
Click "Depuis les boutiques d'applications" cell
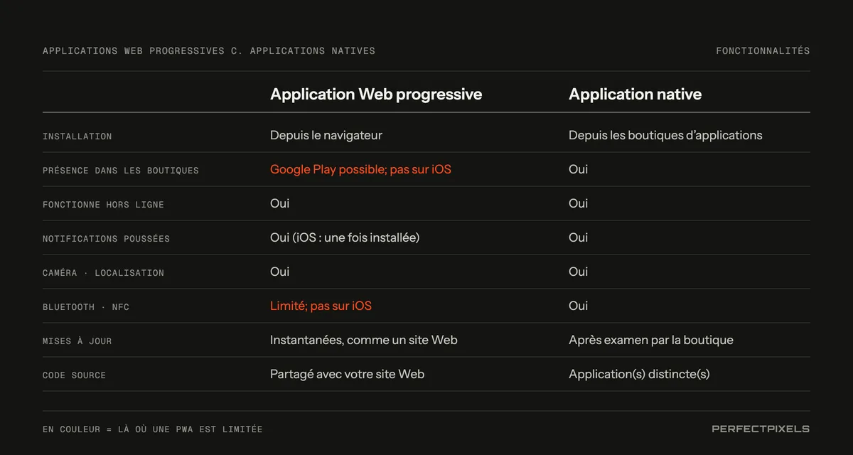point(665,135)
